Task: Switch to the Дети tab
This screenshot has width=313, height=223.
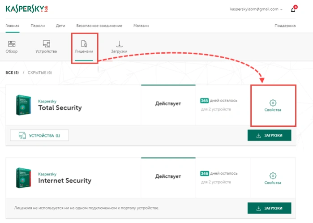Action: (x=60, y=26)
